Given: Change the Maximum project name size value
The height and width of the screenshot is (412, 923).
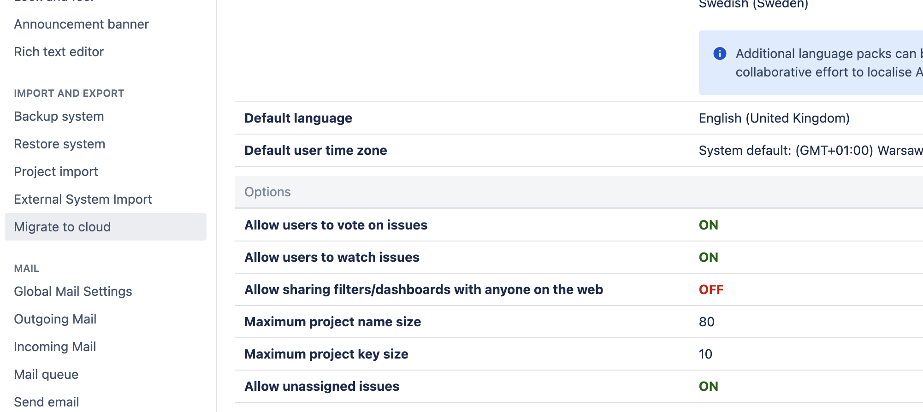Looking at the screenshot, I should coord(705,322).
